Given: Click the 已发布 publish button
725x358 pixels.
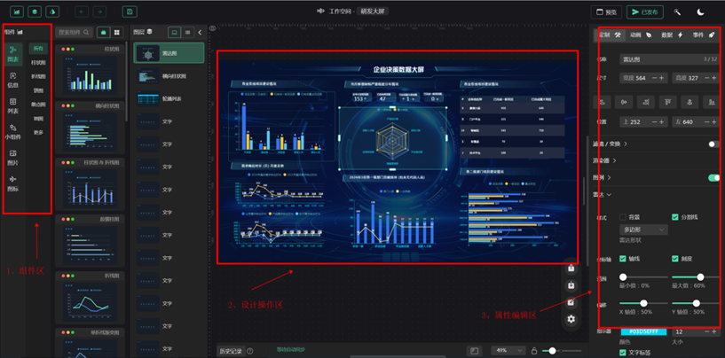Looking at the screenshot, I should pos(644,12).
